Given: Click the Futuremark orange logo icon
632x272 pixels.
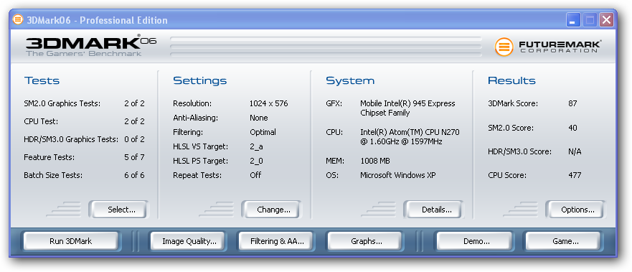Looking at the screenshot, I should click(x=504, y=47).
